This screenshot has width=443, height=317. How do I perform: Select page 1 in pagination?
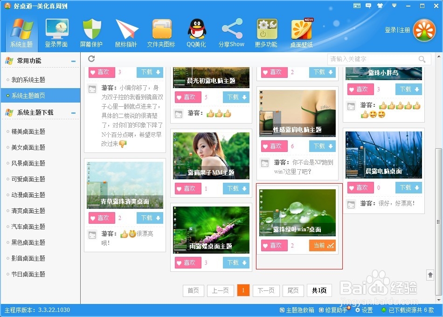(243, 290)
